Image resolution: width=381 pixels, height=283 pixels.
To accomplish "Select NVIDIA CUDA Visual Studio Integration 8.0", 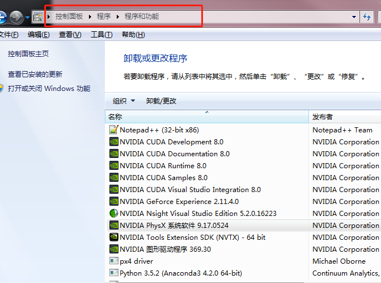I will (244, 189).
